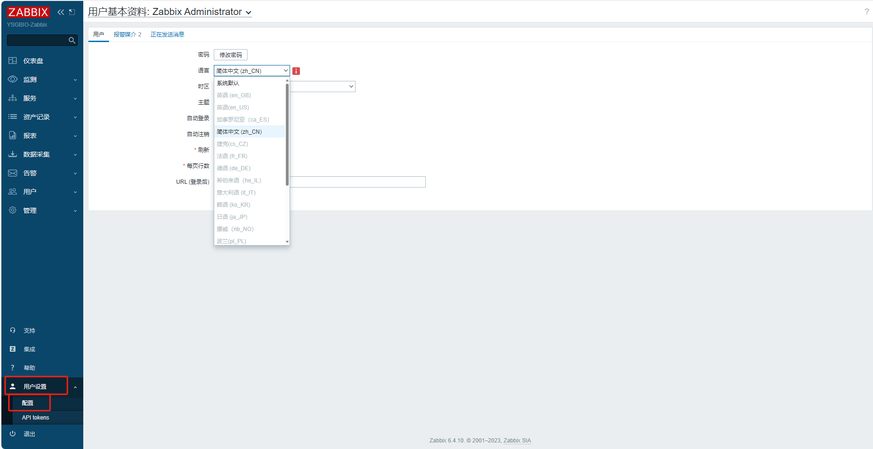This screenshot has height=449, width=873.
Task: Open the Zabbix SIA footer link
Action: tap(517, 441)
